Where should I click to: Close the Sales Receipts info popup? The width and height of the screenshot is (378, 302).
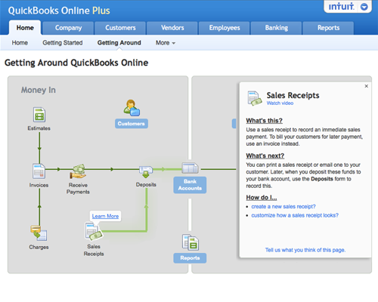tap(367, 86)
